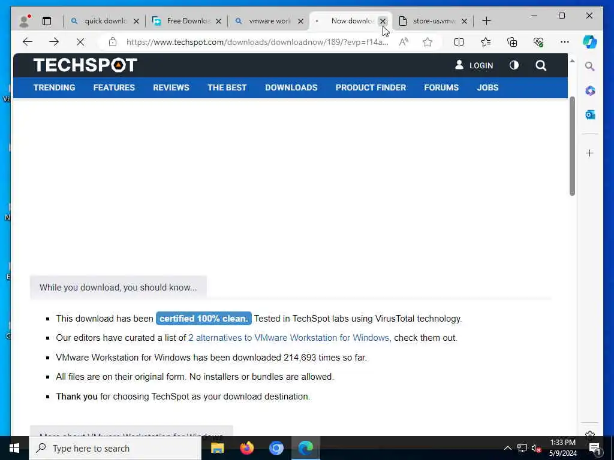
Task: Open the Edge profile icon
Action: click(24, 21)
